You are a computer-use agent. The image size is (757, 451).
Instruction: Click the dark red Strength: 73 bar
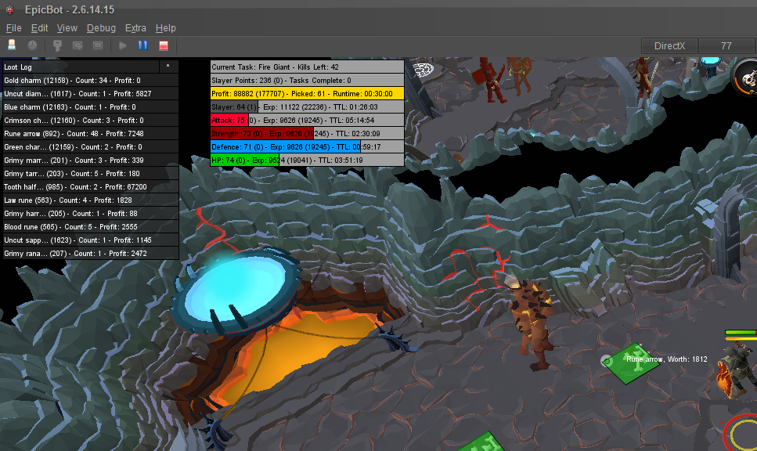coord(307,133)
